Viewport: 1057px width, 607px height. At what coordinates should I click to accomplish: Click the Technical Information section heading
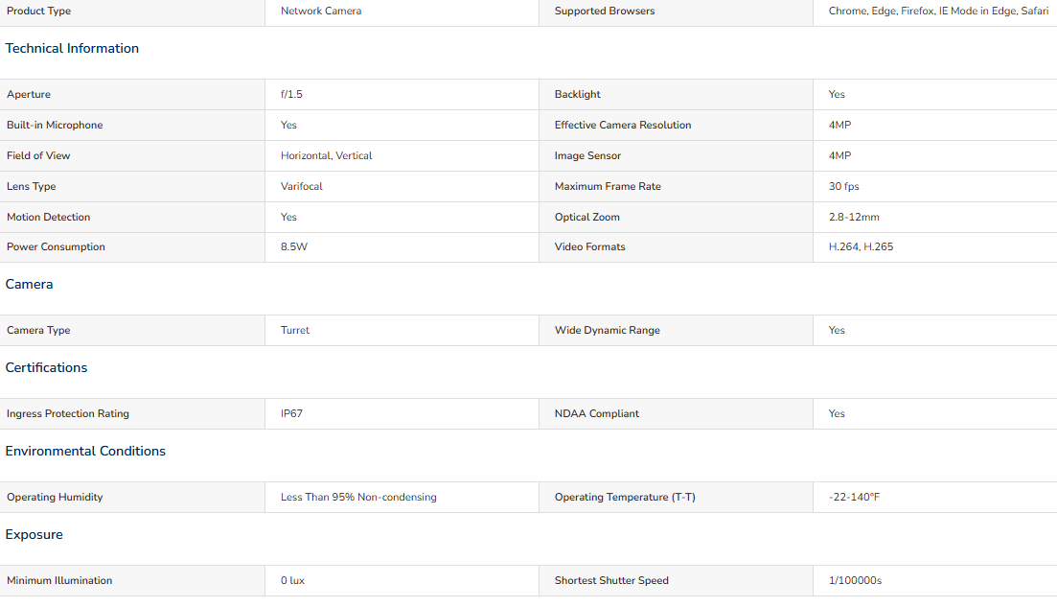(x=72, y=49)
